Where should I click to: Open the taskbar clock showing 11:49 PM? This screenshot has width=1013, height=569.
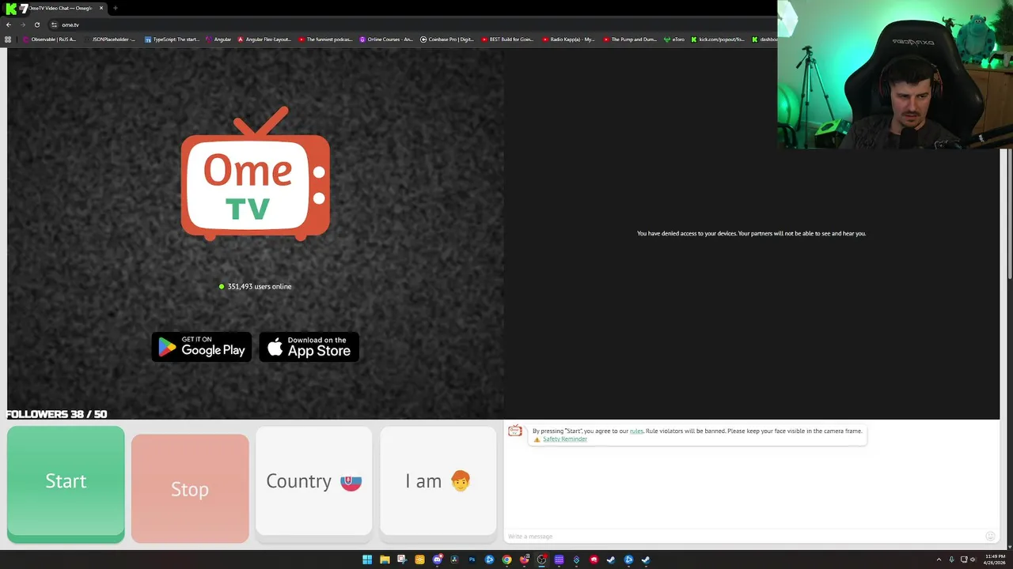tap(995, 560)
